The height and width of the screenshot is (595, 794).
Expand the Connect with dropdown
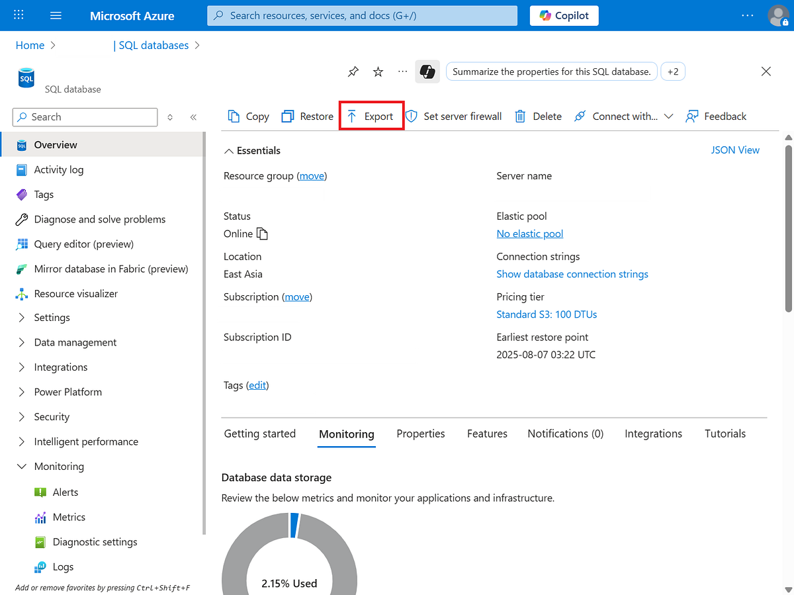668,116
